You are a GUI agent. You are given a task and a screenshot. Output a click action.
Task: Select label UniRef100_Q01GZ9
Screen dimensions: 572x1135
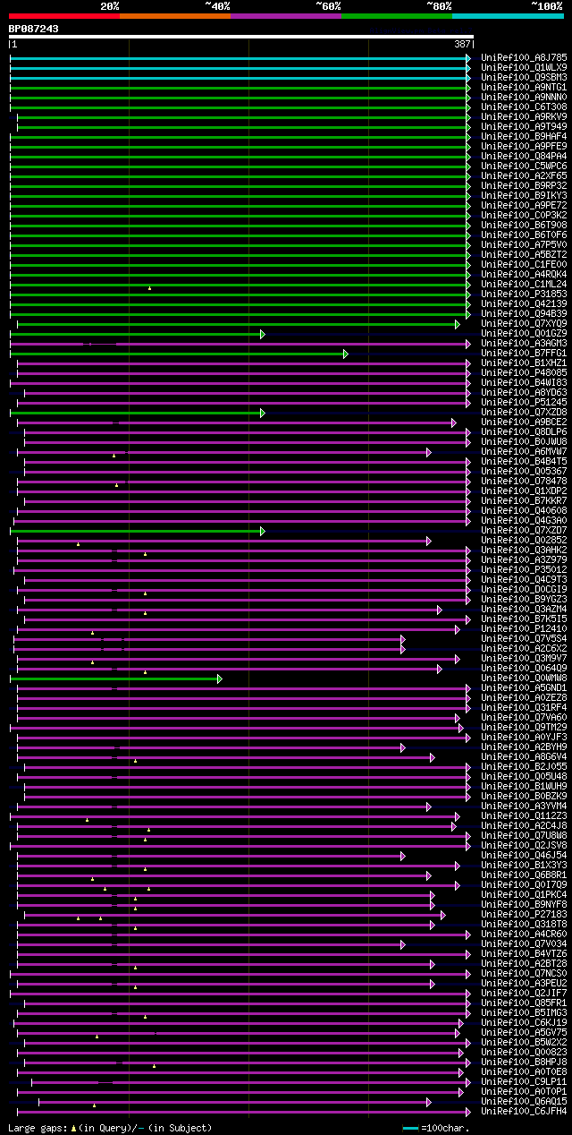pos(524,333)
